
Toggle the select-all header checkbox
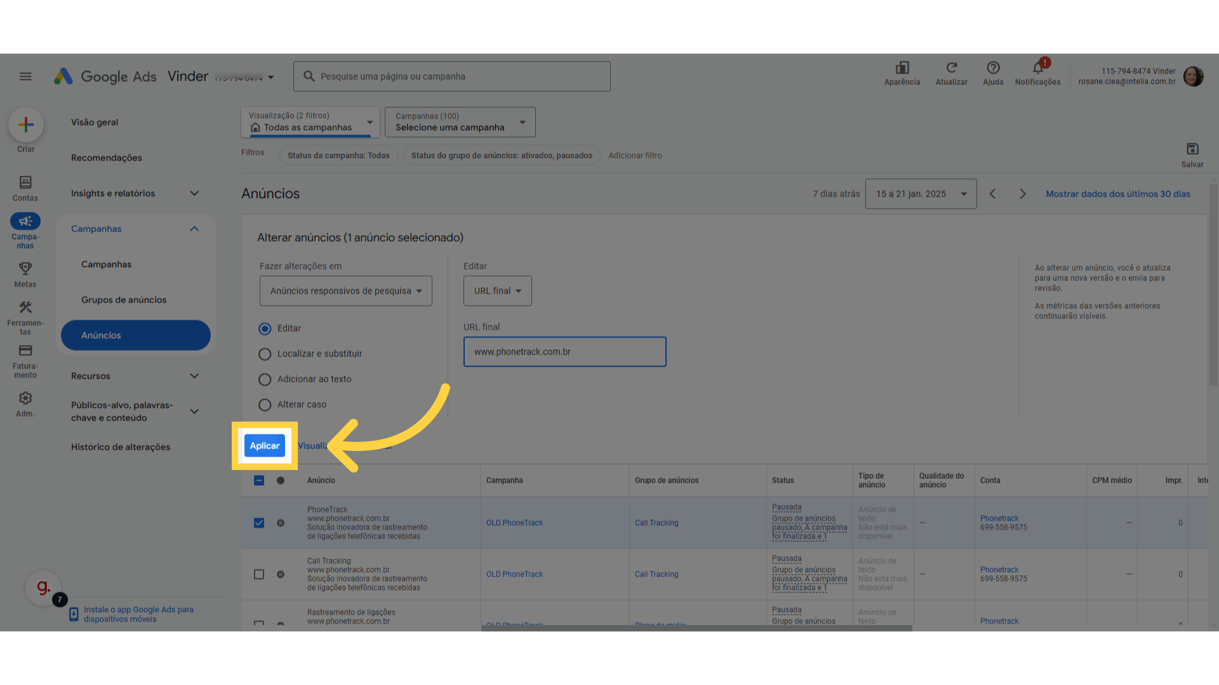pos(259,481)
